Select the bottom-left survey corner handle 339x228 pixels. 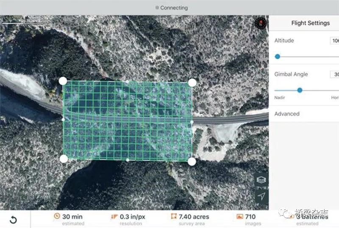[x=64, y=159]
